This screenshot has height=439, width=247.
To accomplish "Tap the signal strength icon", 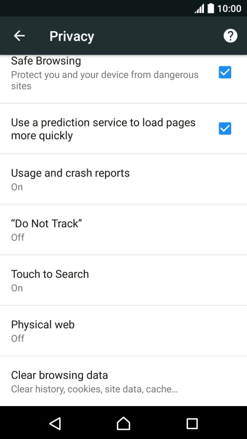I will point(199,9).
